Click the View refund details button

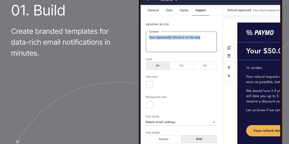(x=263, y=131)
